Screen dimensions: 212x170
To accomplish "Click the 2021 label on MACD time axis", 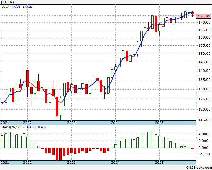I will (x=5, y=163).
